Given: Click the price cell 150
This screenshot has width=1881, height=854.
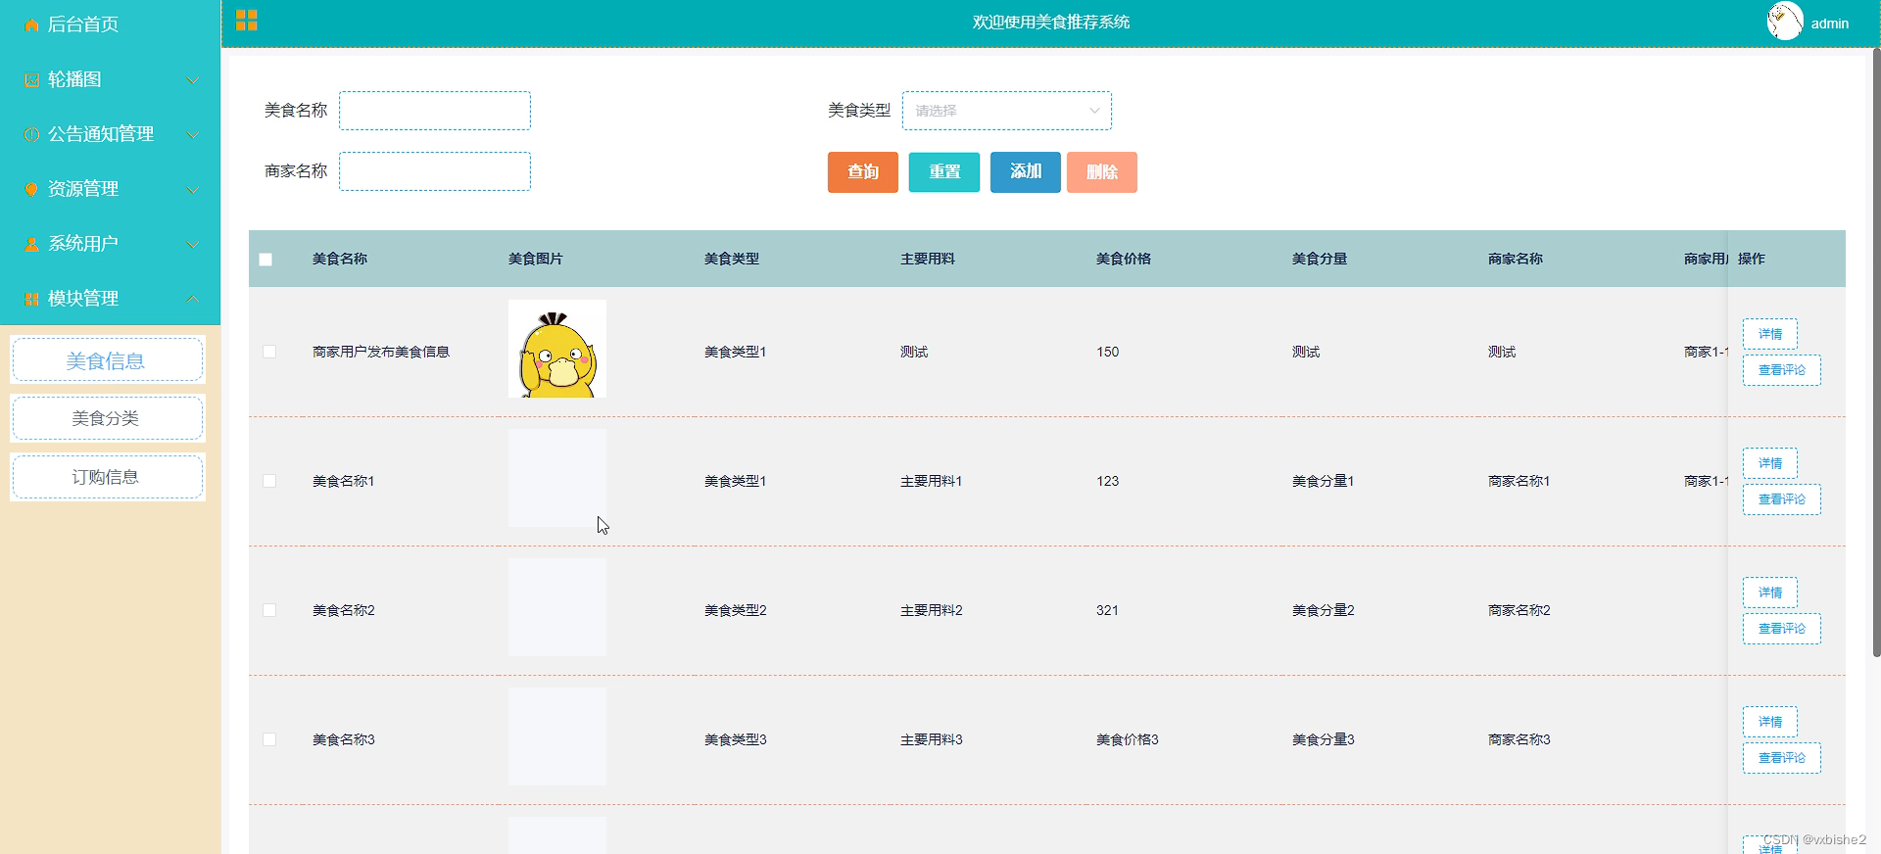Looking at the screenshot, I should [x=1107, y=352].
